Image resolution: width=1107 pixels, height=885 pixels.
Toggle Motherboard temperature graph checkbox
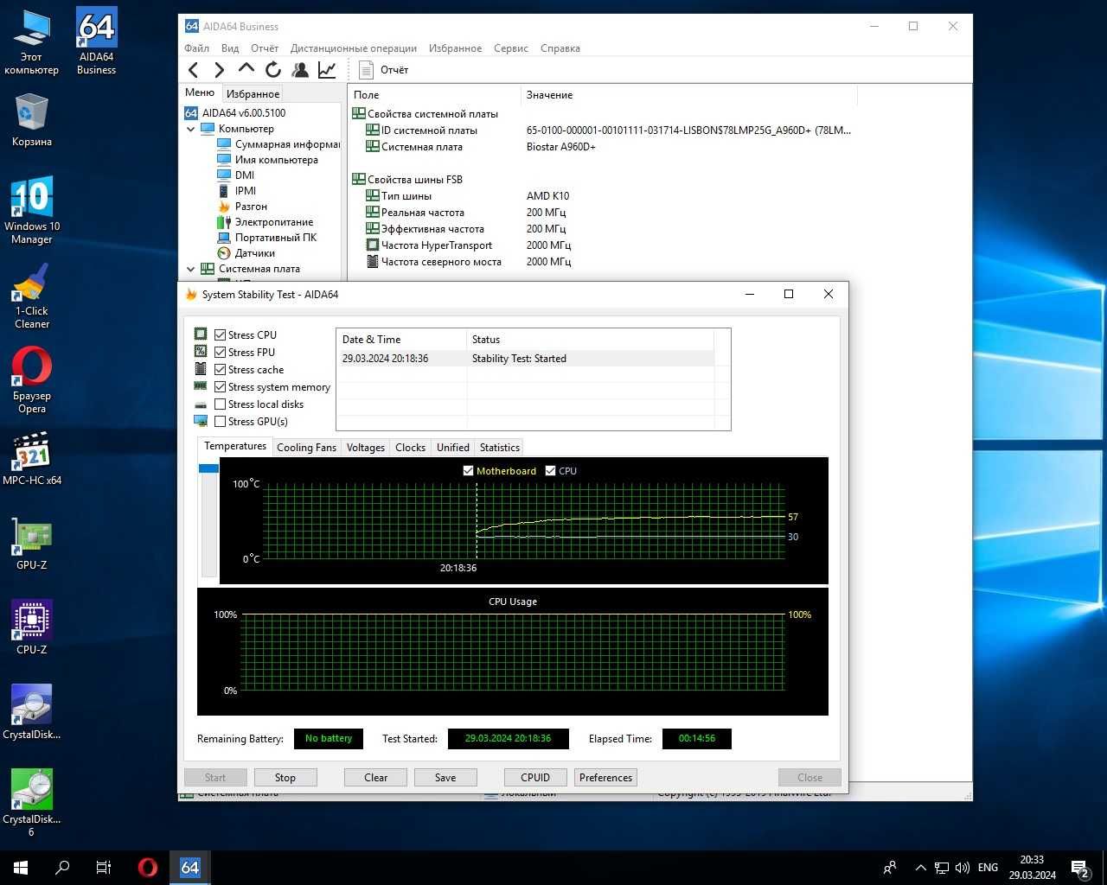click(469, 471)
